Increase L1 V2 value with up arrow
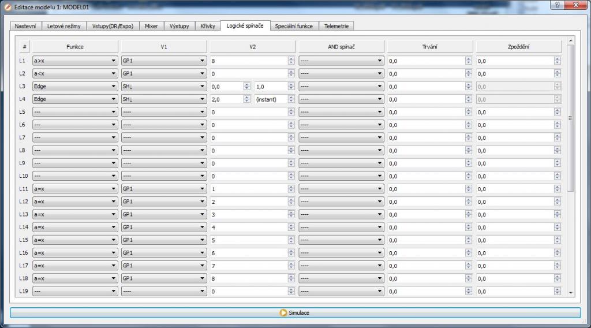This screenshot has width=591, height=328. [291, 59]
